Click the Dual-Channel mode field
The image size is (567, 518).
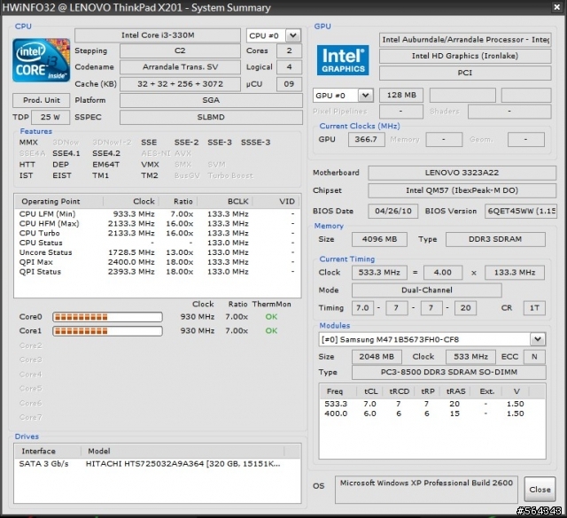point(427,290)
